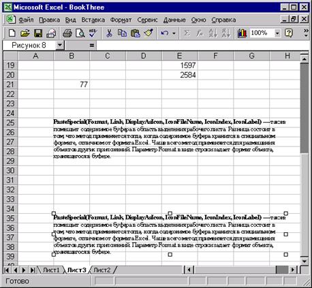Switch to the Лист2 sheet tab

102,270
